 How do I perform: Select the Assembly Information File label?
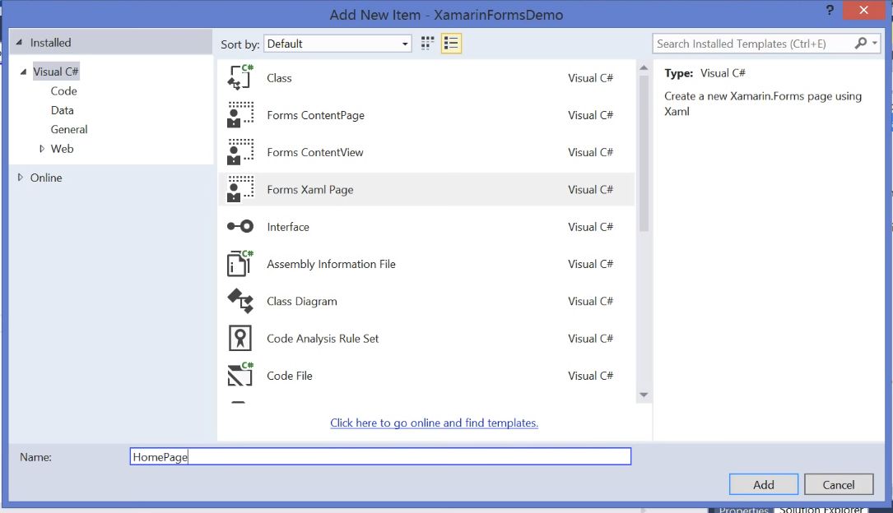tap(331, 264)
